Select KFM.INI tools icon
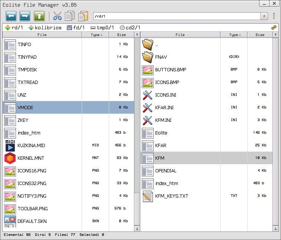The image size is (281, 240). click(x=148, y=120)
